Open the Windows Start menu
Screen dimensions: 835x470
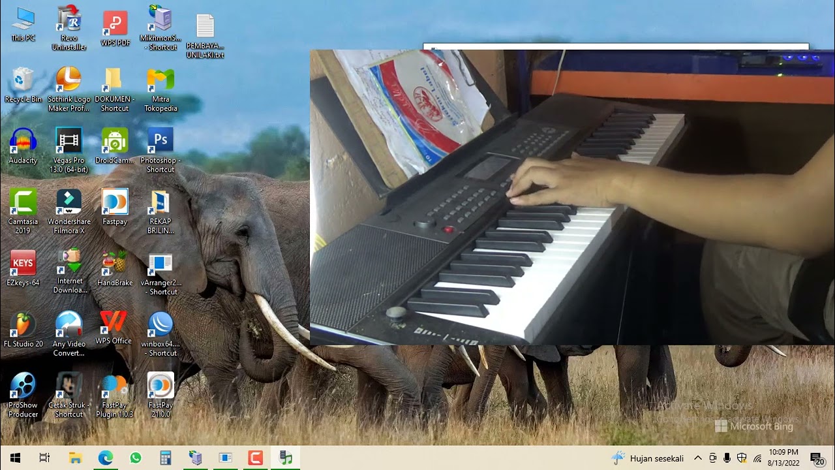pos(15,458)
